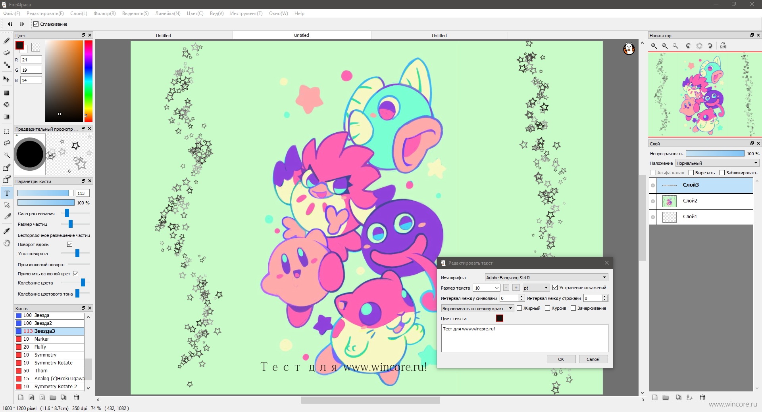
Task: Select the Eyedropper tool
Action: pos(6,231)
